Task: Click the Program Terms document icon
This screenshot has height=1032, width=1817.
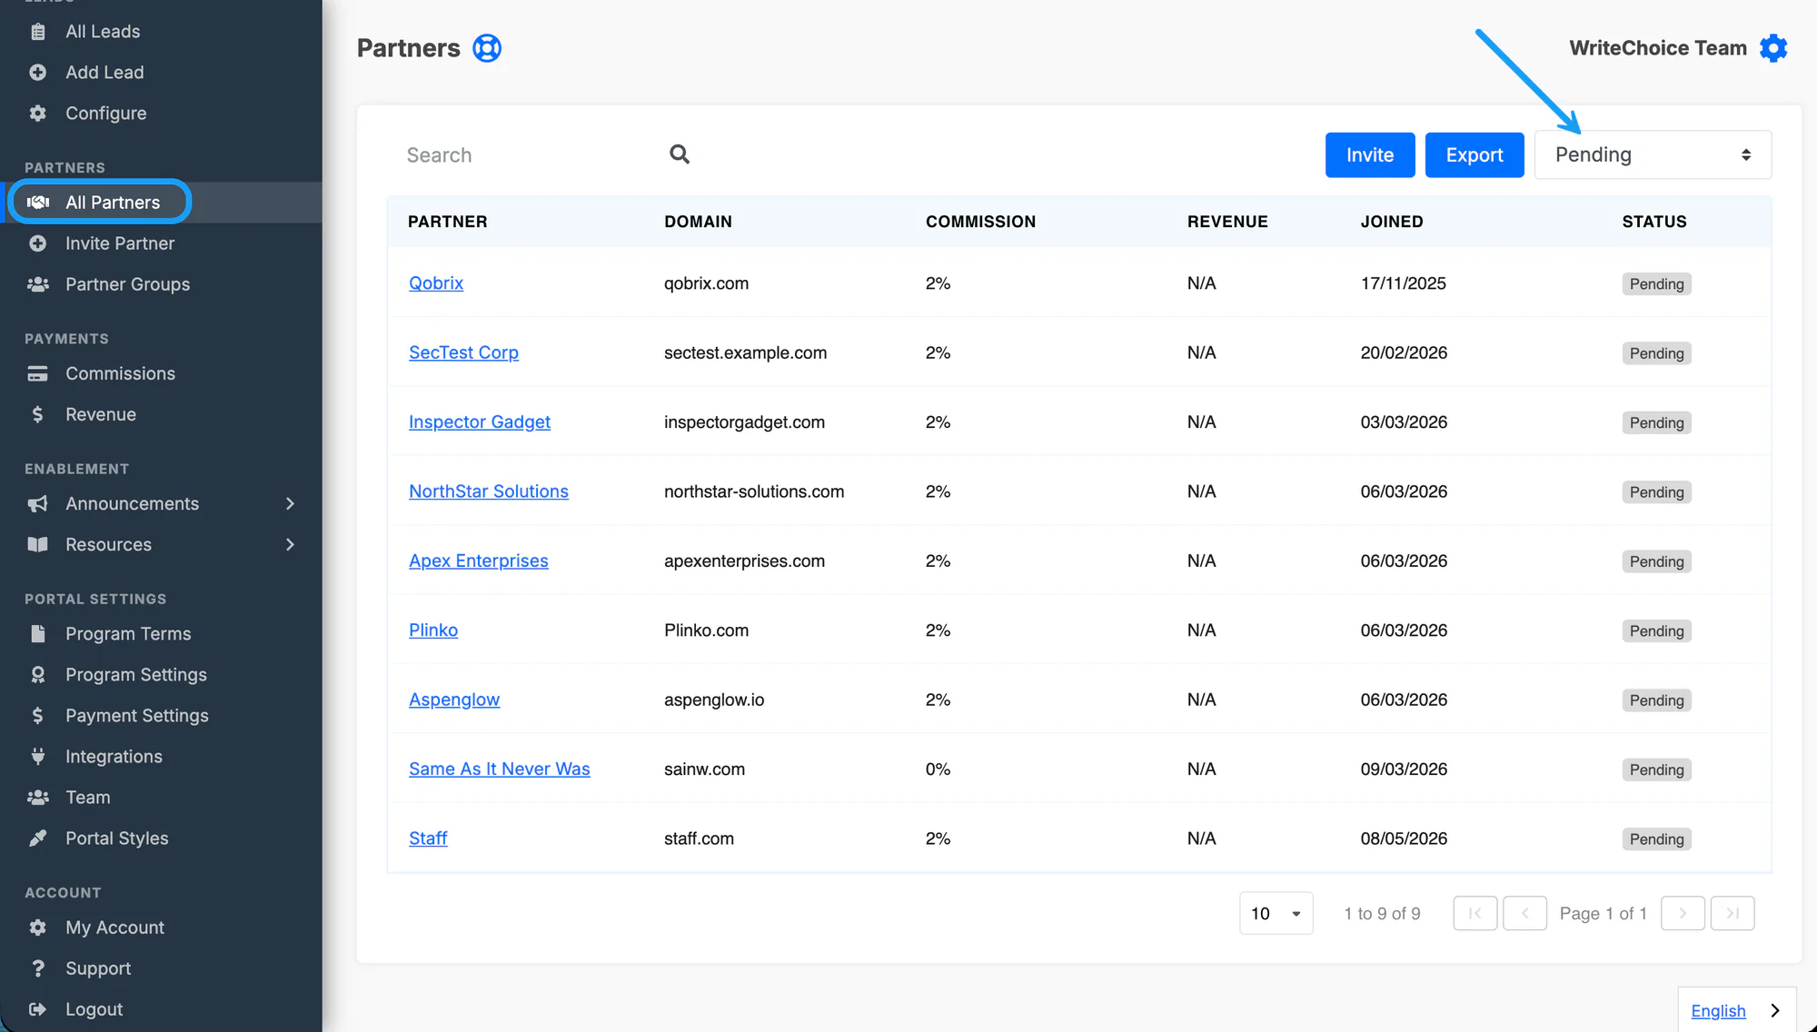Action: (x=37, y=633)
